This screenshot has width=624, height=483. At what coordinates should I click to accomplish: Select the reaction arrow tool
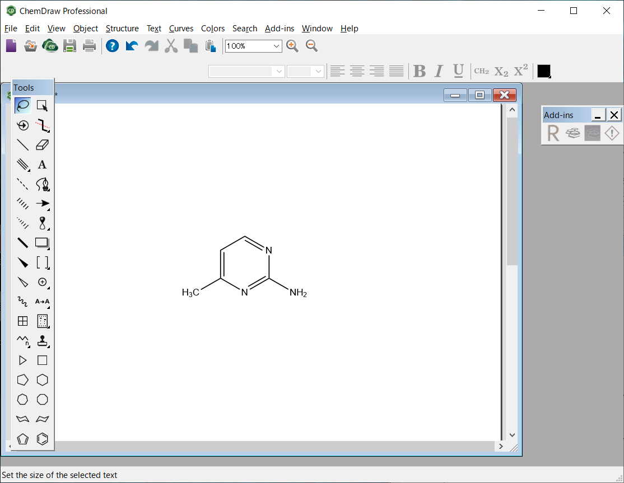click(42, 203)
